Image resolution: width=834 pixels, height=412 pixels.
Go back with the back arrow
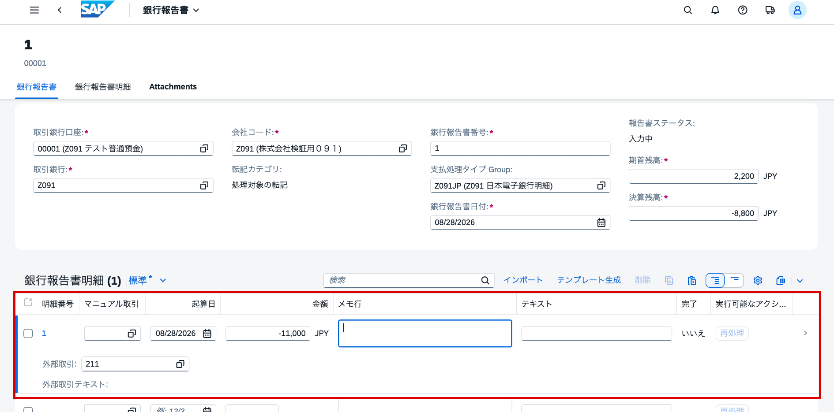click(x=60, y=10)
